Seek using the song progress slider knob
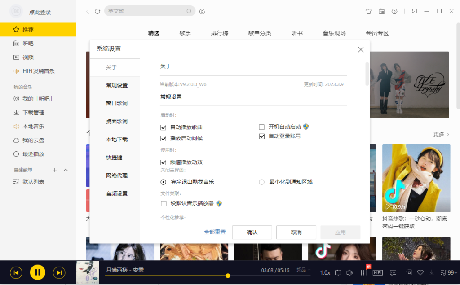Screen dimensions: 460x285 click(x=228, y=276)
